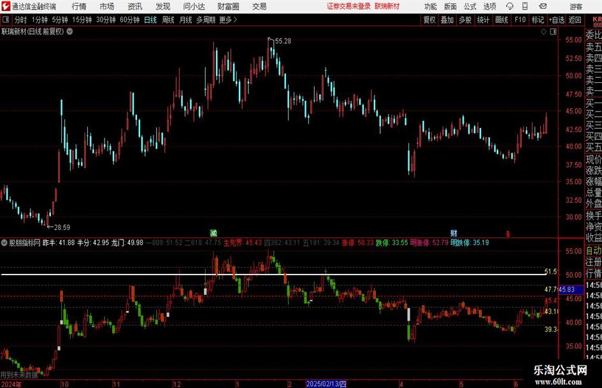Toggle the left panel icon beside 分时

(6, 20)
